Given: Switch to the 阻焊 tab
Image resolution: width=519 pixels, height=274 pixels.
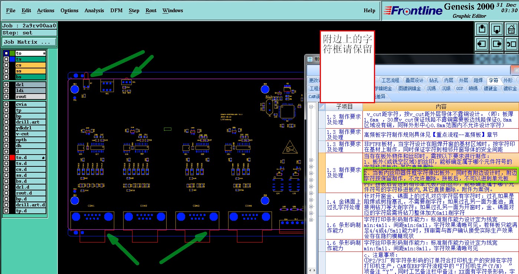Looking at the screenshot, I should point(478,80).
